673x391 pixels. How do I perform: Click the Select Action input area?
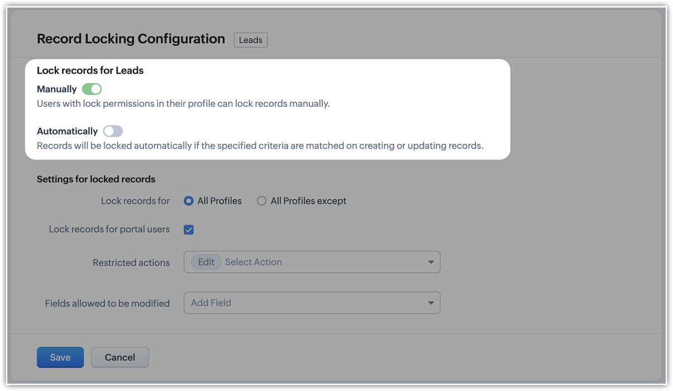point(279,261)
